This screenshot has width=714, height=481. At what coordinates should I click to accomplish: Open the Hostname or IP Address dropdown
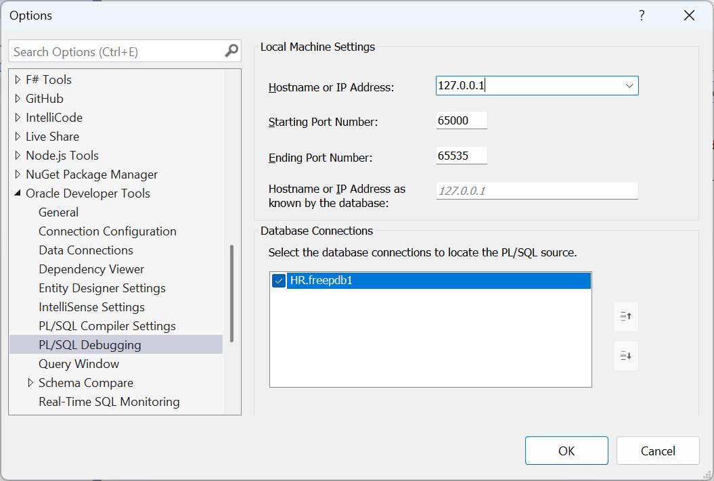tap(629, 85)
